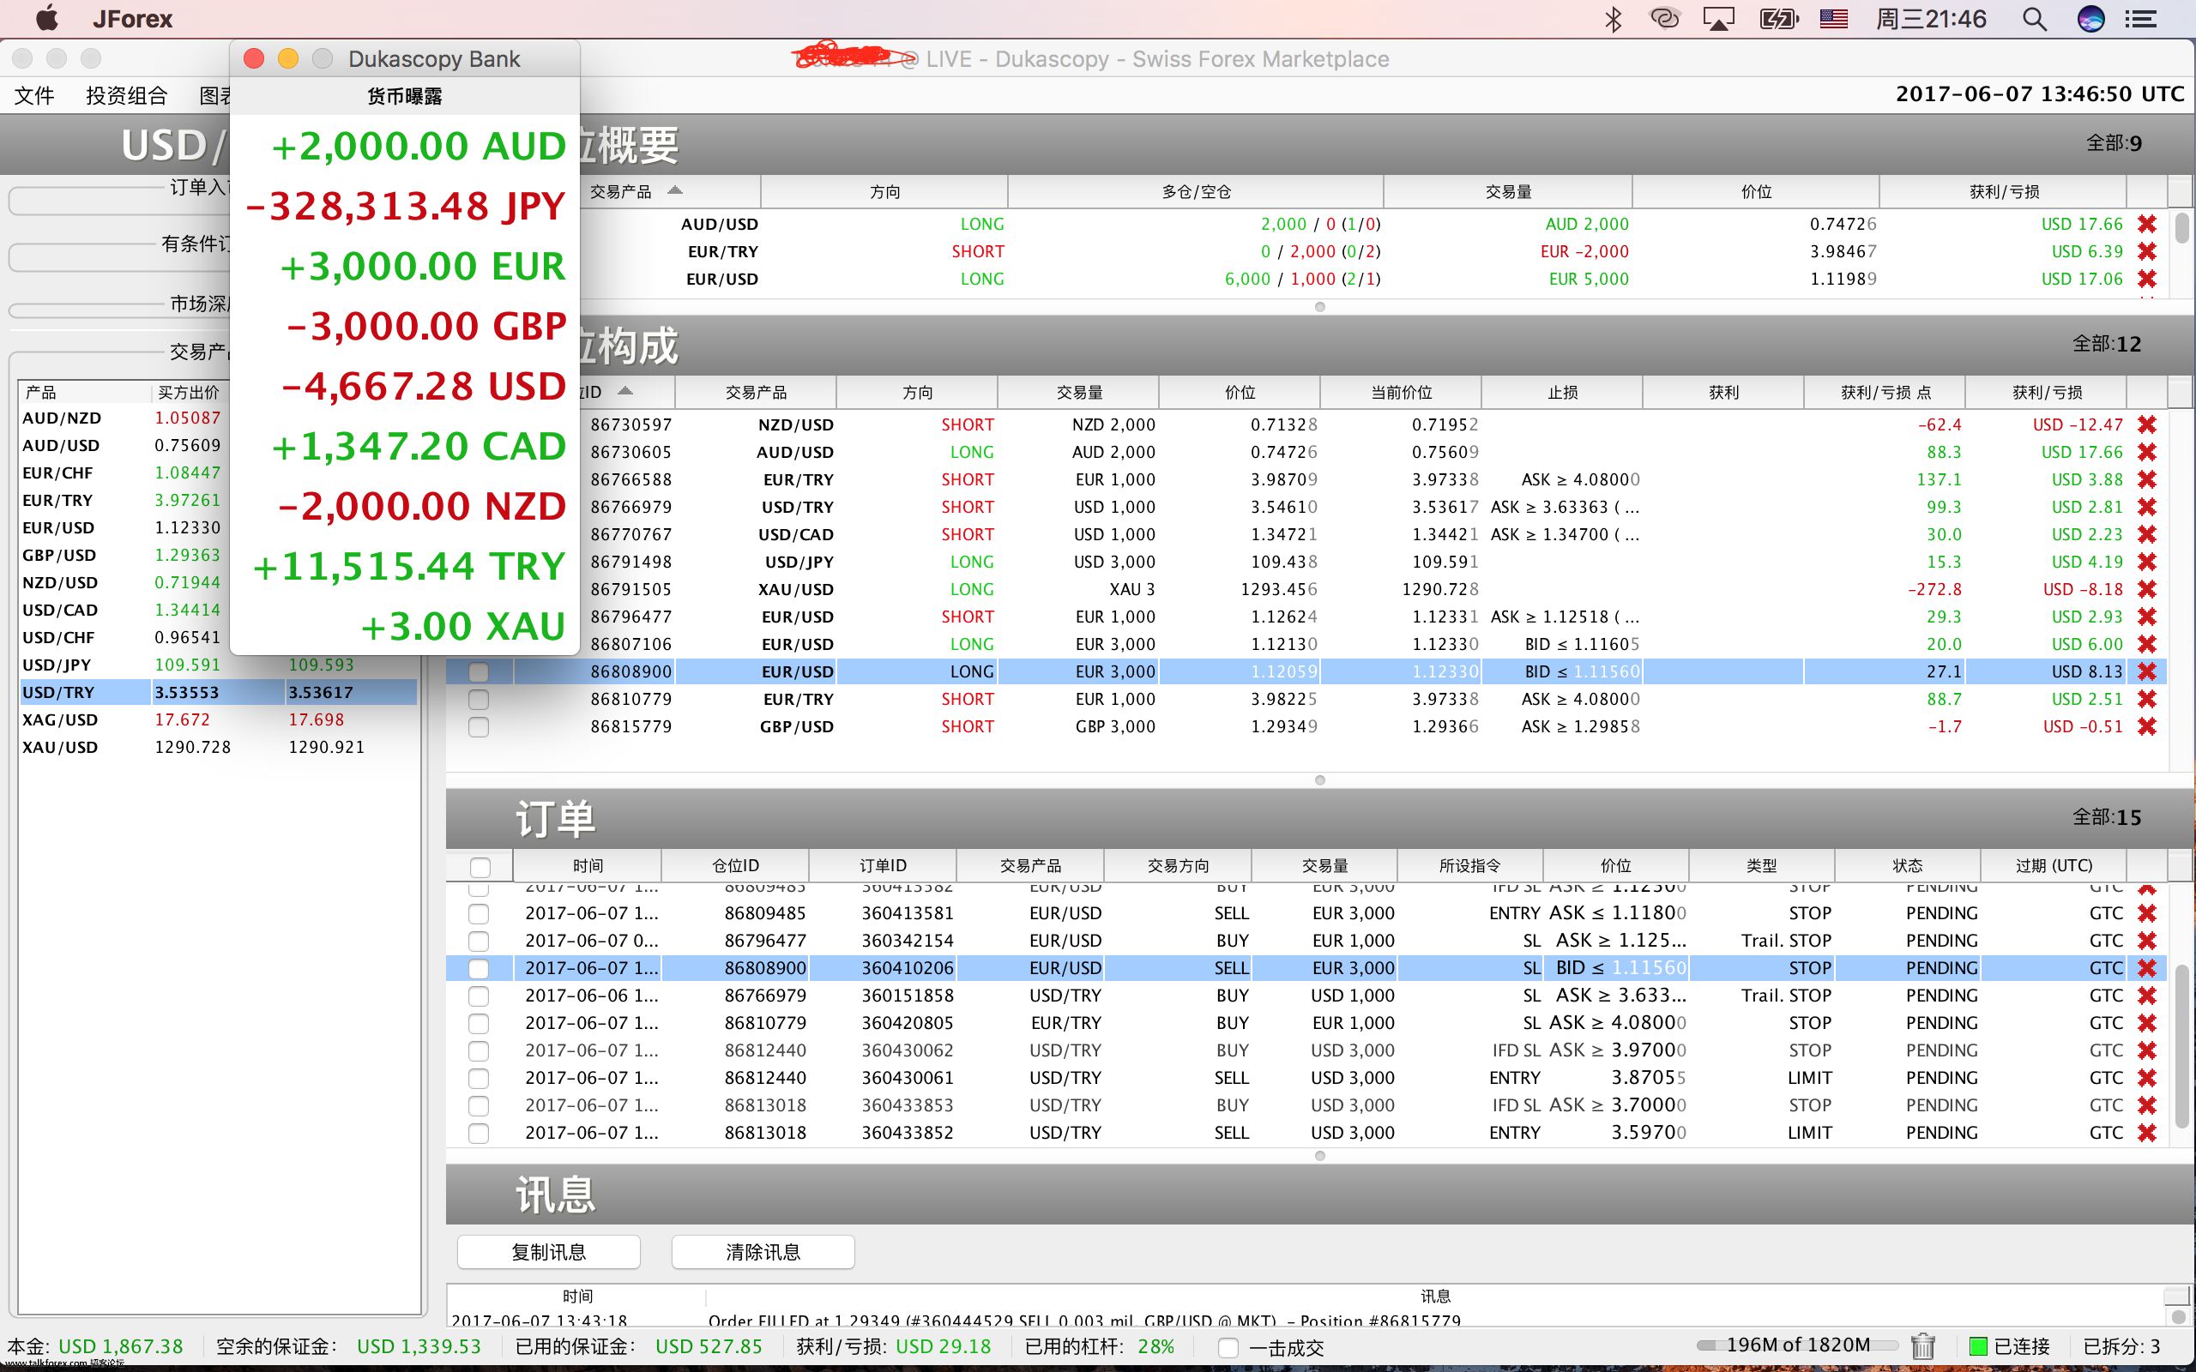Click the split divider handle below positions table

click(x=1319, y=780)
